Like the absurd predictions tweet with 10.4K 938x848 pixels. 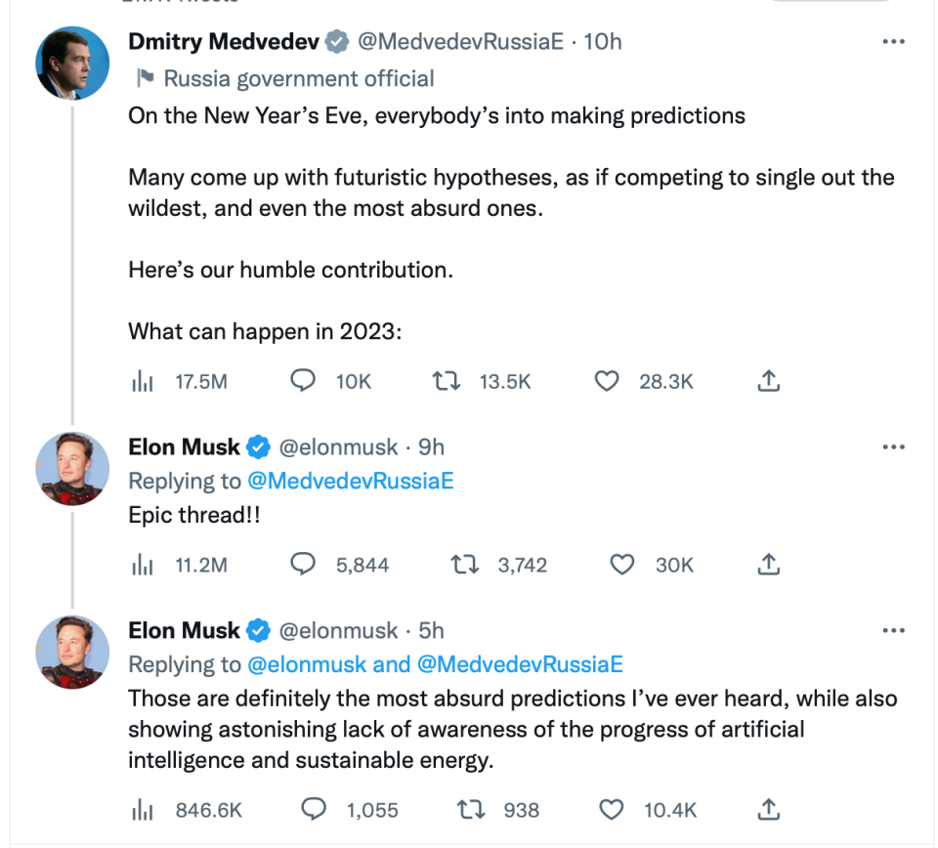(611, 809)
